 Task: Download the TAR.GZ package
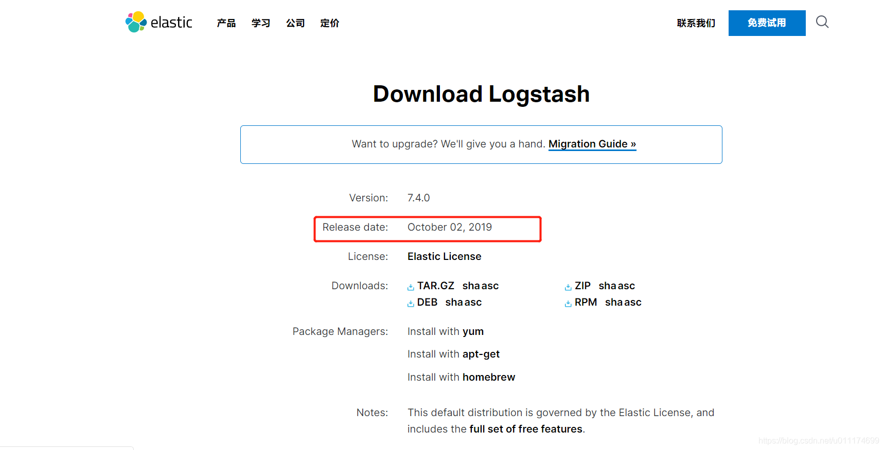coord(436,286)
